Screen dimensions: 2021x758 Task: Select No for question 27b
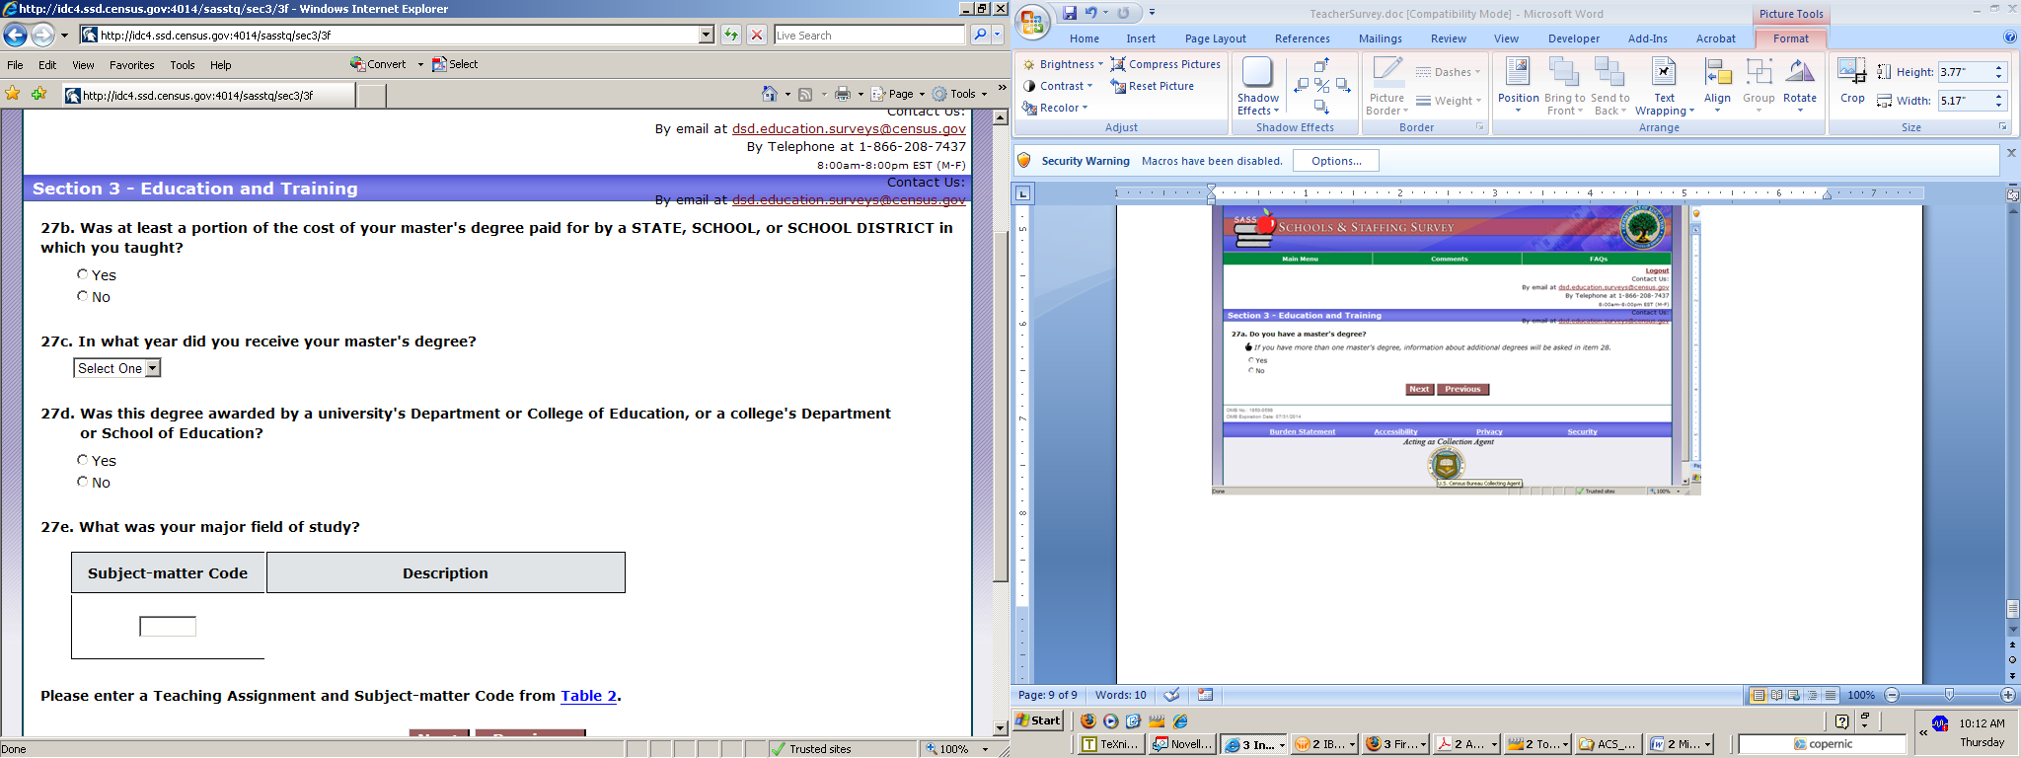click(83, 296)
